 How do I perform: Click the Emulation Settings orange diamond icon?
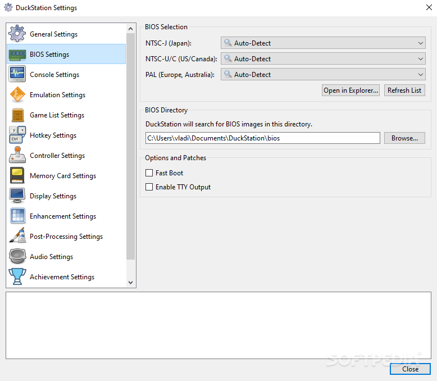pyautogui.click(x=17, y=94)
